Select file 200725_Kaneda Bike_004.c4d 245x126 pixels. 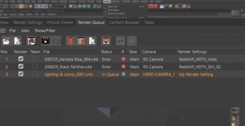pos(71,59)
